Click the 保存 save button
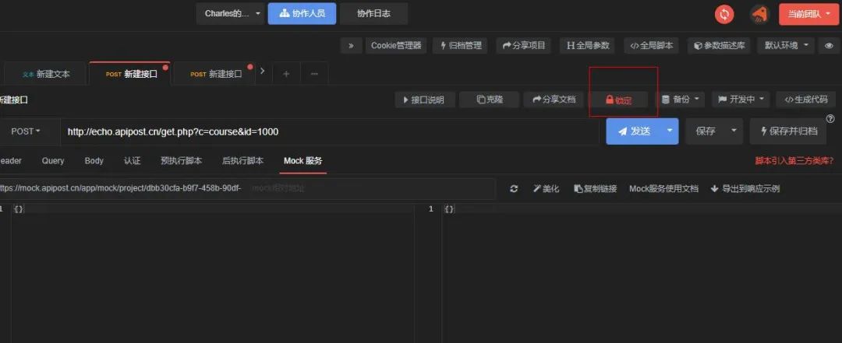842x343 pixels. (x=705, y=131)
